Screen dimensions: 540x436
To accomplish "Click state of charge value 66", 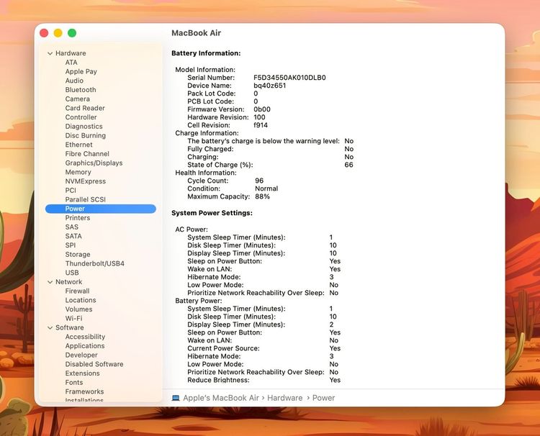I will [x=349, y=165].
